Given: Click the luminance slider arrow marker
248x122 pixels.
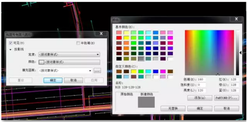Looking at the screenshot, I should pyautogui.click(x=240, y=53).
